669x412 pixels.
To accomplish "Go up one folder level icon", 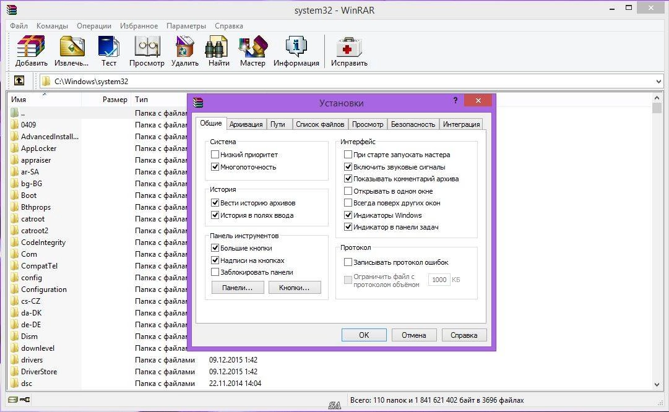I will pyautogui.click(x=19, y=80).
